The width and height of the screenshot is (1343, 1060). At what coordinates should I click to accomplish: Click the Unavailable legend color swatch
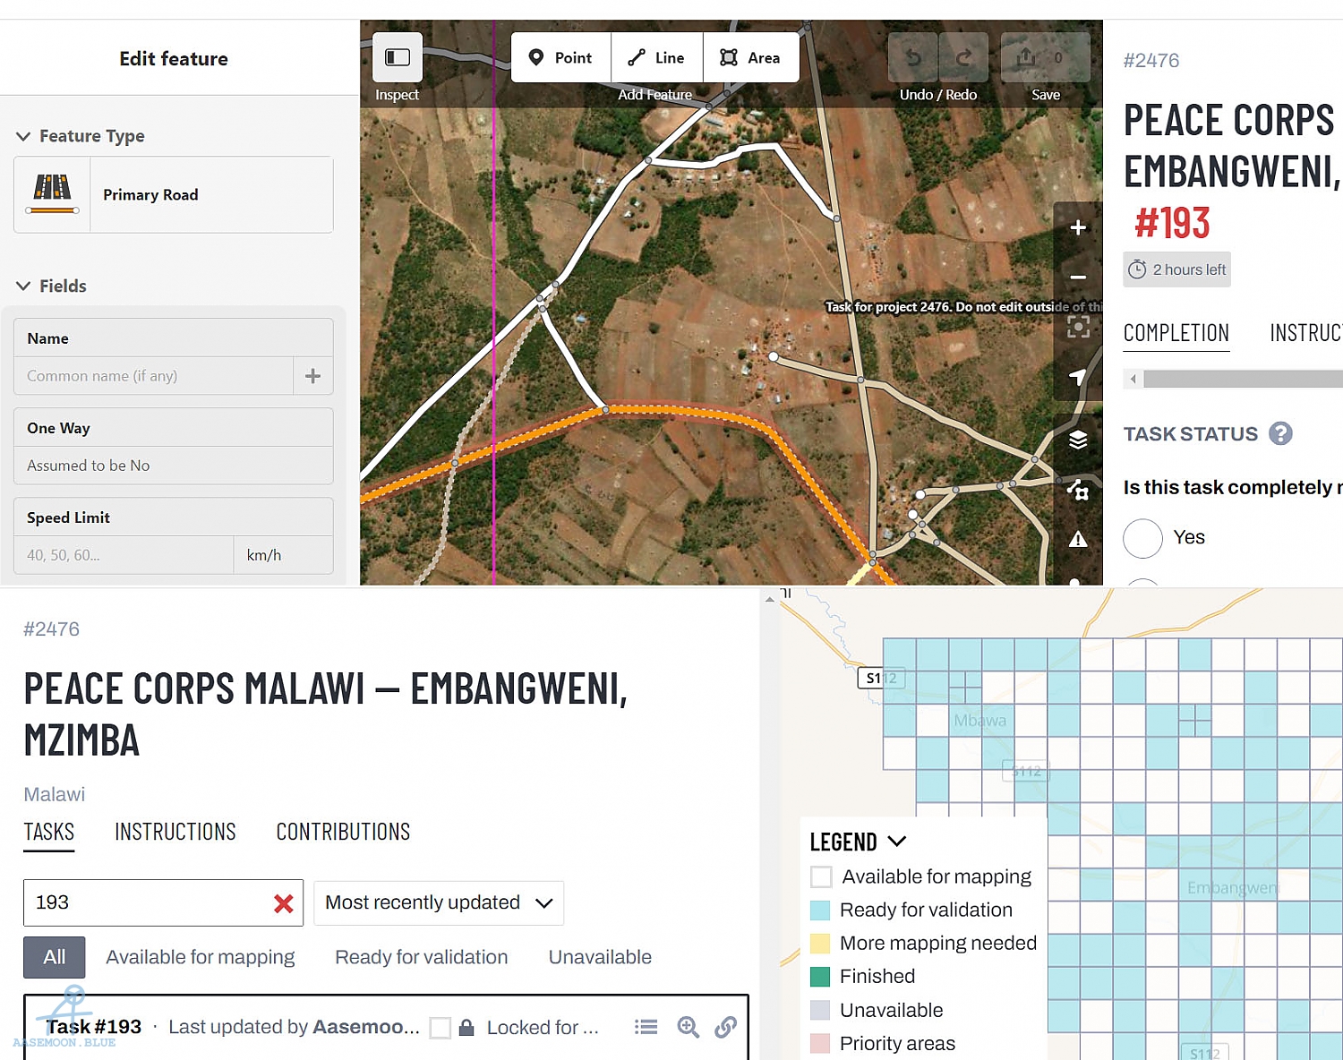point(820,1010)
